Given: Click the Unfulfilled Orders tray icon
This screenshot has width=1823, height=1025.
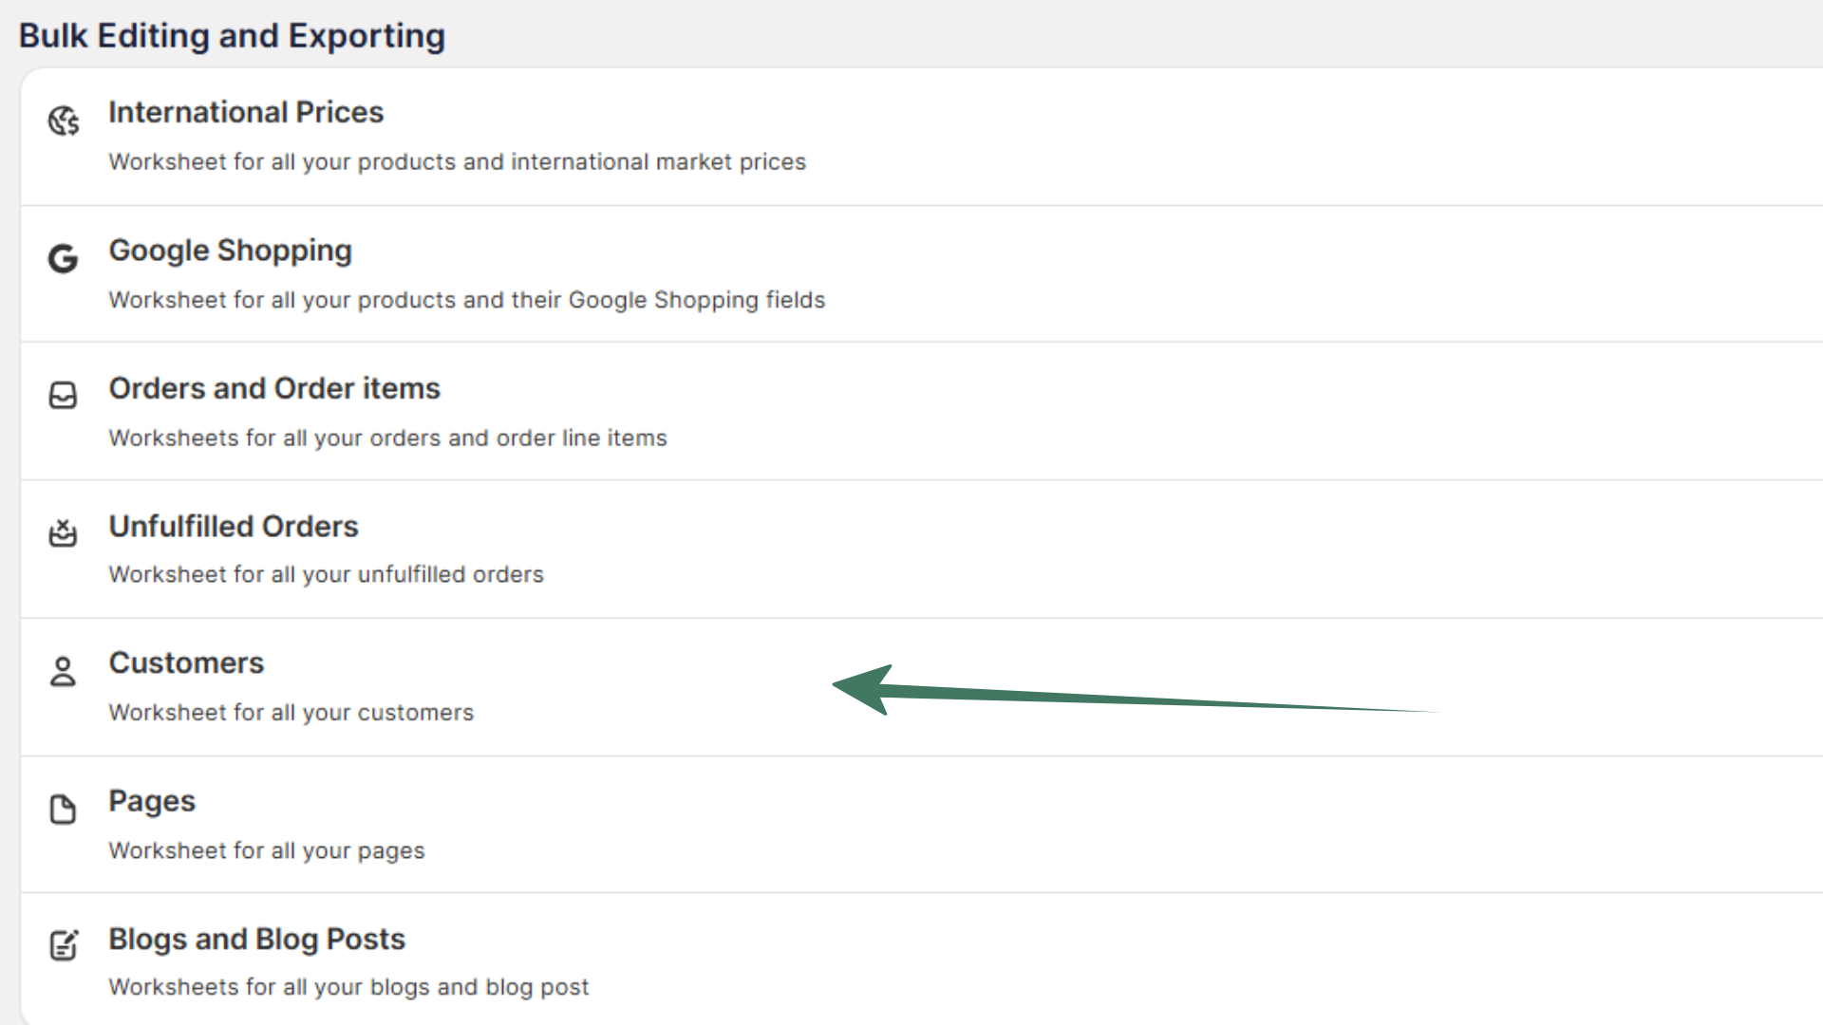Looking at the screenshot, I should click(63, 532).
